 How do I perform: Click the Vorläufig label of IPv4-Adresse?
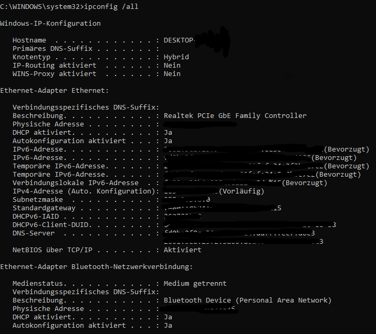[x=242, y=191]
